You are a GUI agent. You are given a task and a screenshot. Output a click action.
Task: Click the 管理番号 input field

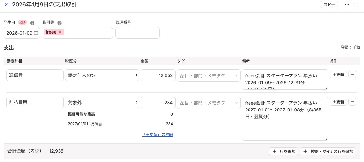coord(137,33)
